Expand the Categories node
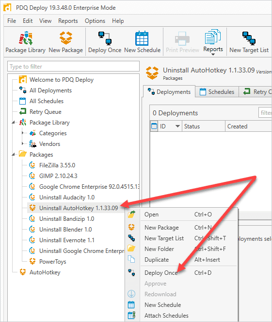272x322 pixels. tap(23, 133)
